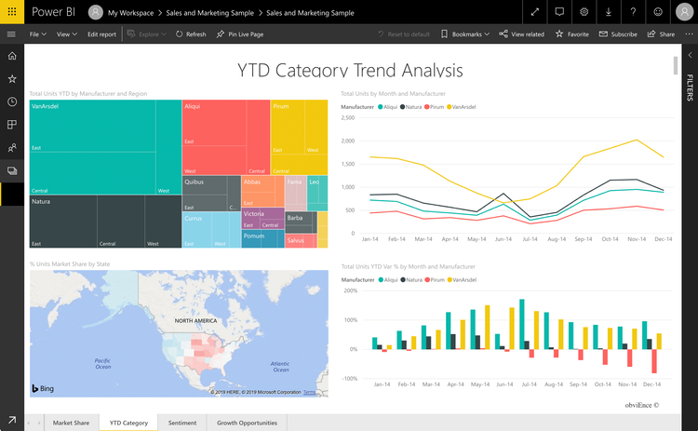Toggle the hamburger navigation menu
This screenshot has width=698, height=431.
[11, 34]
